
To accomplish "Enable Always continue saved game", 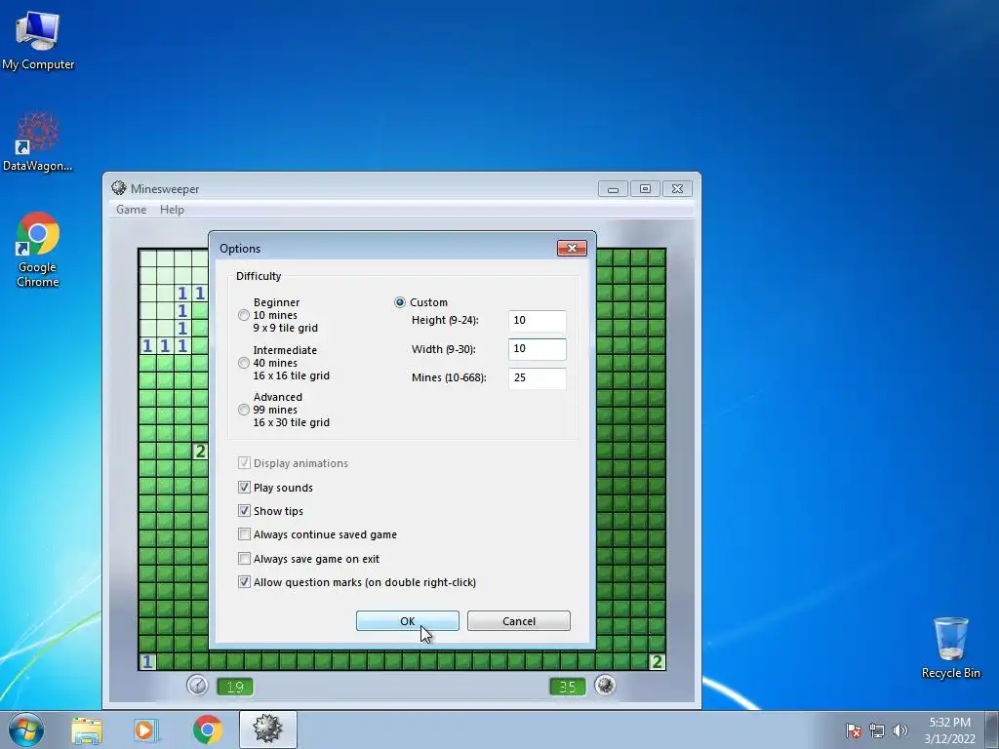I will 244,534.
